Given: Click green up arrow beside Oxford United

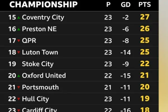Looking at the screenshot, I should (x=19, y=76).
